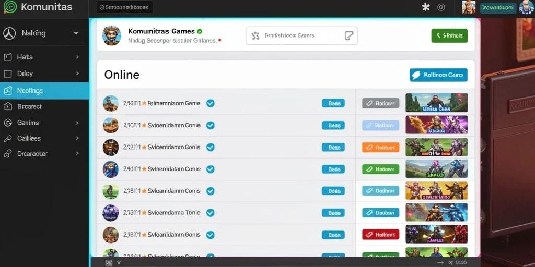Open avatar of Svinemidalarn Conie row
Image resolution: width=535 pixels, height=267 pixels.
pyautogui.click(x=111, y=169)
